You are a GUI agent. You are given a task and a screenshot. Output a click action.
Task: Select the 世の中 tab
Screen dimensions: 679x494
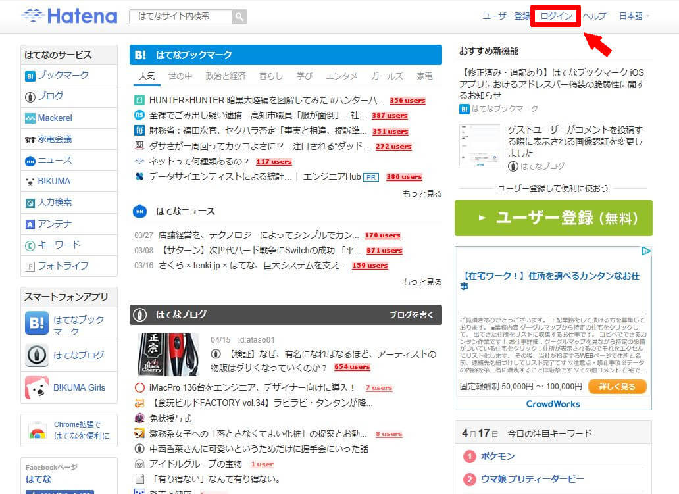pos(180,76)
